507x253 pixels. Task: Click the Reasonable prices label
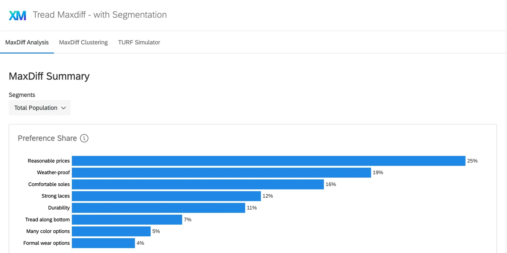click(49, 161)
